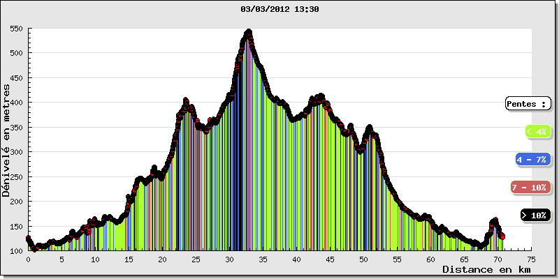Click the 15 km tick label
The width and height of the screenshot is (559, 279).
coord(129,259)
